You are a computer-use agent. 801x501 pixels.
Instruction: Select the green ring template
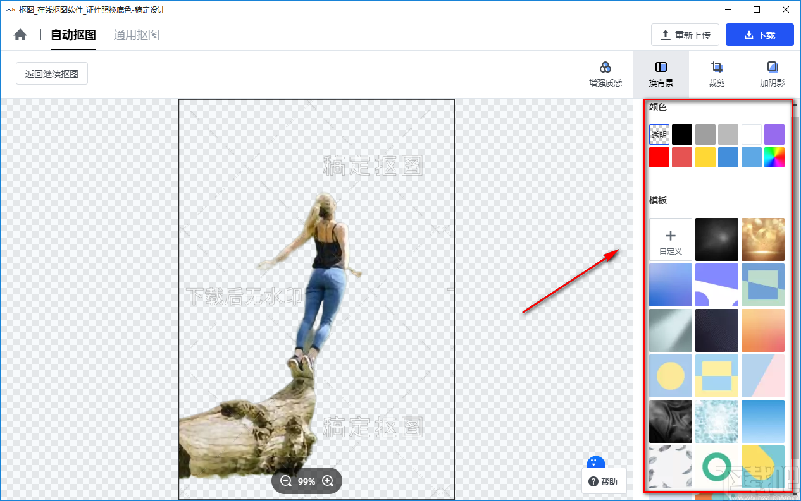coord(717,467)
